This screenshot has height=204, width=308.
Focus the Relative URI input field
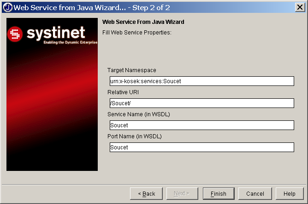tap(202, 103)
